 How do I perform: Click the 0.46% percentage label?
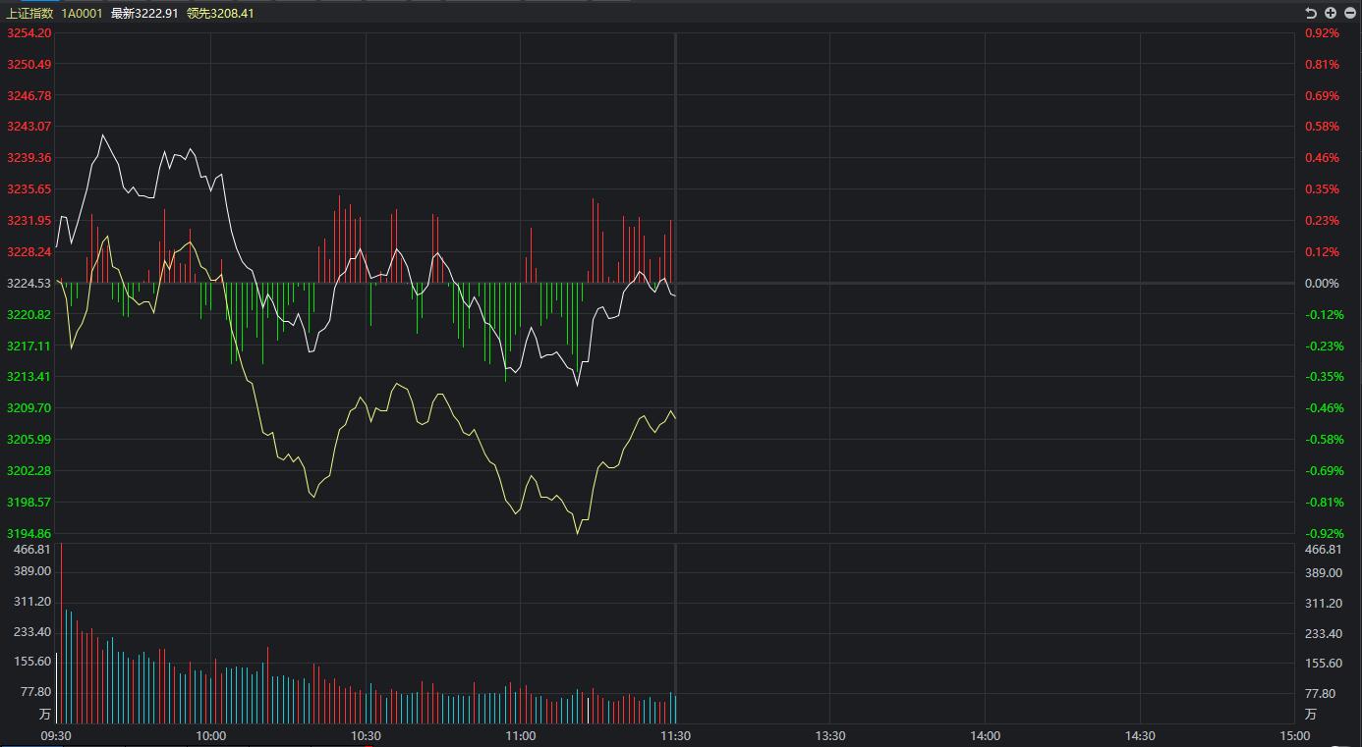pyautogui.click(x=1322, y=158)
